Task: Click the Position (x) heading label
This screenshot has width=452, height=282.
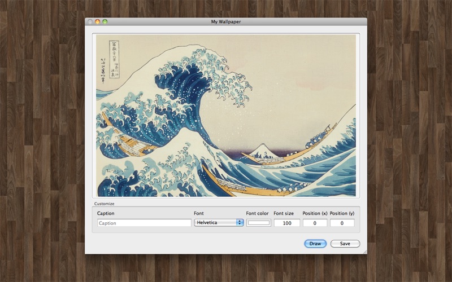Action: tap(315, 213)
